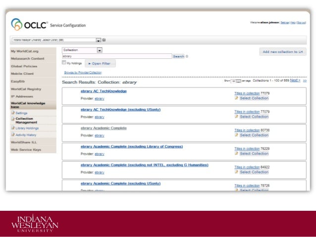Open Activity History submenu item
The width and height of the screenshot is (316, 237).
[26, 135]
